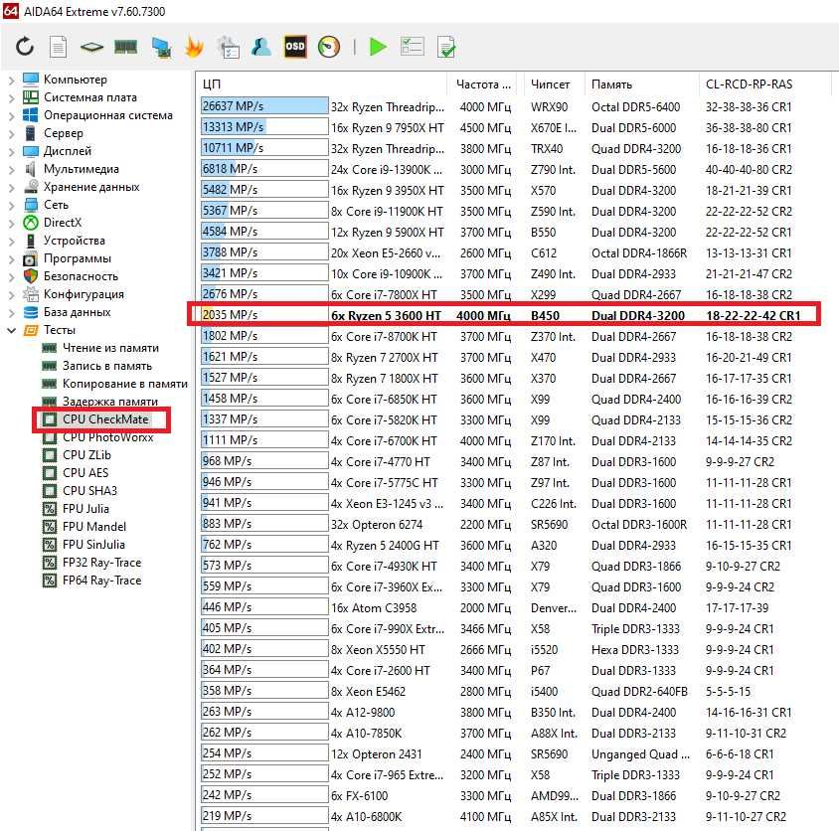This screenshot has height=831, width=839.
Task: Click the motherboard chip toolbar icon
Action: tap(91, 48)
